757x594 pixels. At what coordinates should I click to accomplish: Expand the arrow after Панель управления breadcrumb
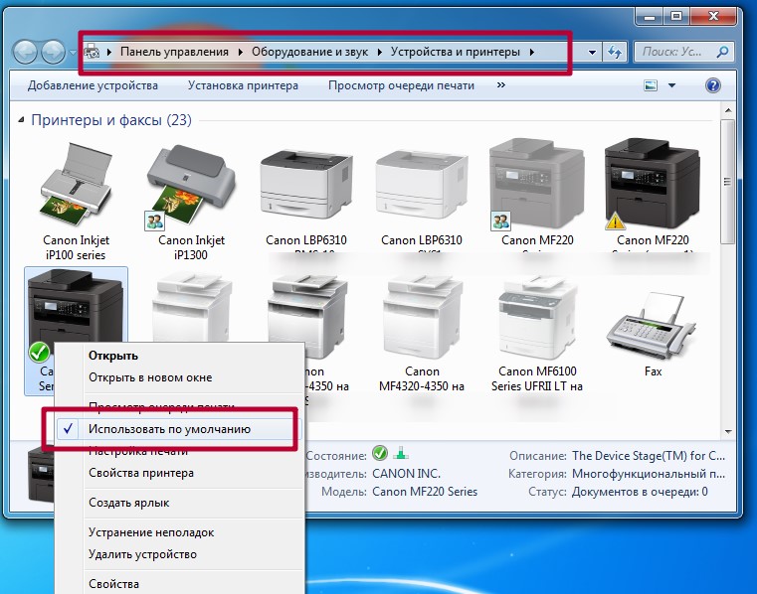[x=241, y=52]
